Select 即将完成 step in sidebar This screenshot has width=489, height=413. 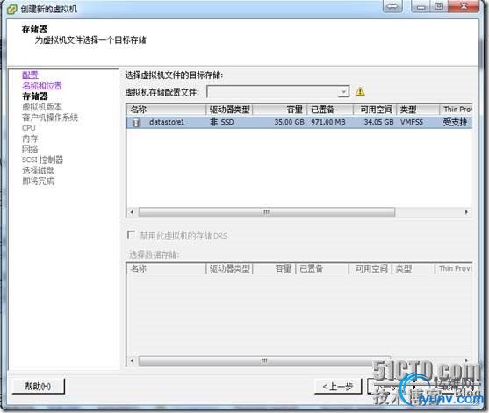pyautogui.click(x=38, y=181)
